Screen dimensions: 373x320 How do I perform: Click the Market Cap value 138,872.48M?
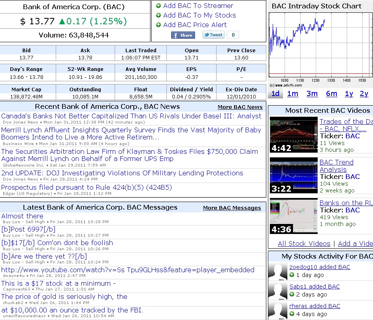point(26,97)
